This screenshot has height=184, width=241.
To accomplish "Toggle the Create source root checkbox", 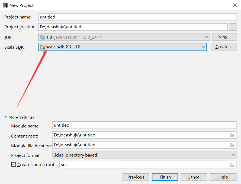I will click(x=14, y=165).
